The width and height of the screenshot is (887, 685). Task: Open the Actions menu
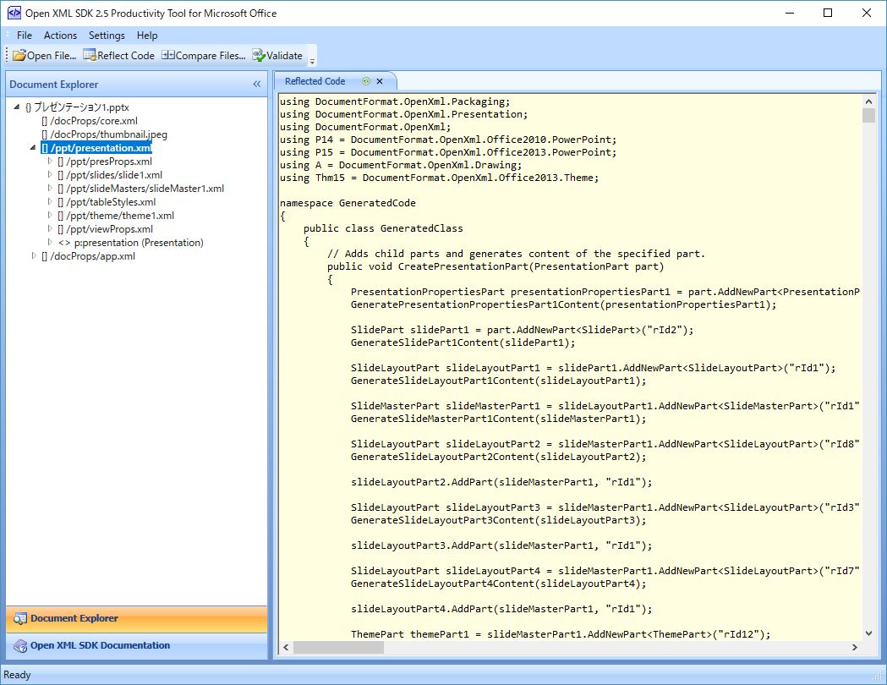point(61,36)
